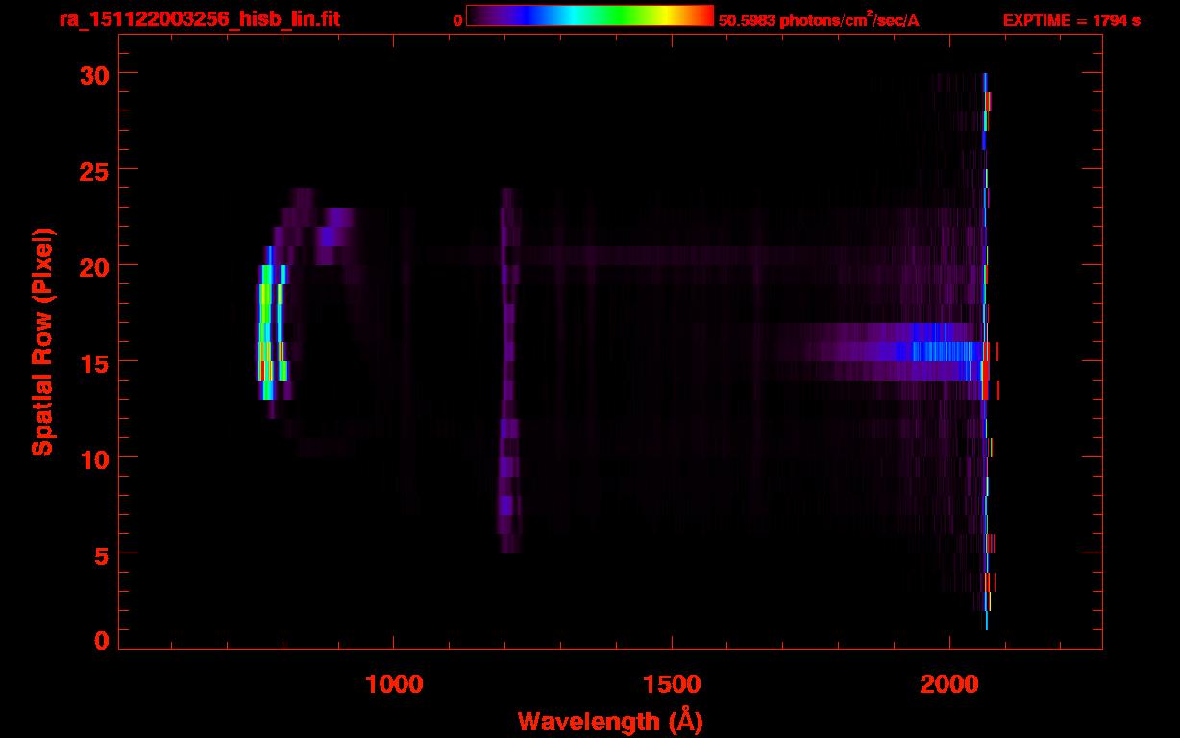The height and width of the screenshot is (738, 1180).
Task: Click the y-axis tick label 30
Action: click(94, 74)
